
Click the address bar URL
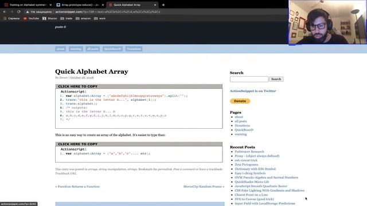(x=108, y=11)
